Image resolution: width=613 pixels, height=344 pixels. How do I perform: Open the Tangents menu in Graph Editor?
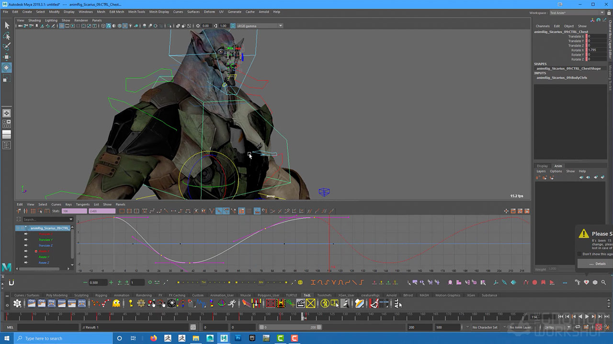(82, 204)
